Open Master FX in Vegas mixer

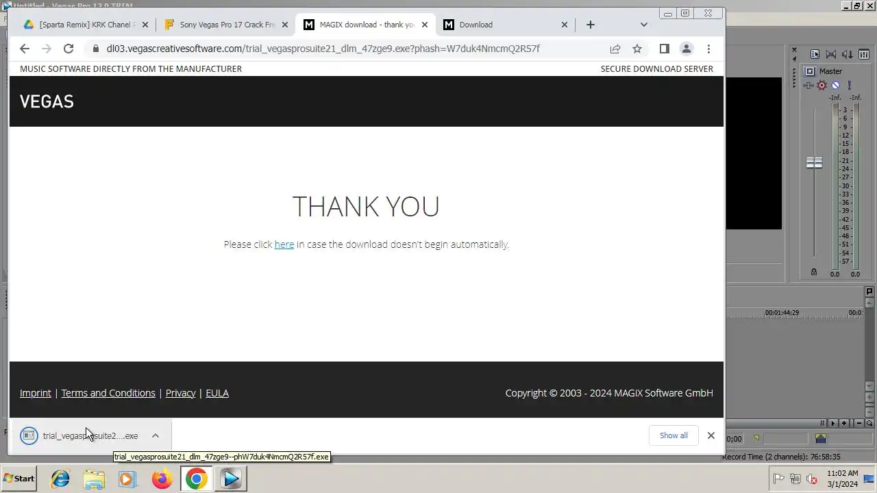(808, 86)
